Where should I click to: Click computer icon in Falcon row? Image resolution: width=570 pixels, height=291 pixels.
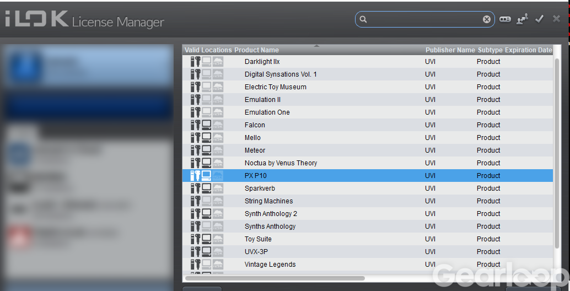(x=207, y=125)
